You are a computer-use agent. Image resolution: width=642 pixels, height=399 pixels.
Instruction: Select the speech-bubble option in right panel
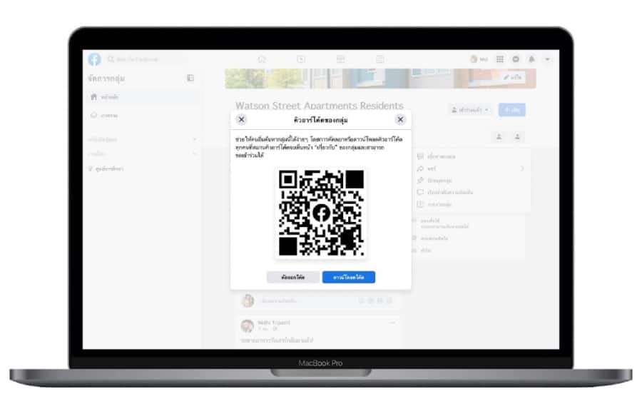point(444,192)
